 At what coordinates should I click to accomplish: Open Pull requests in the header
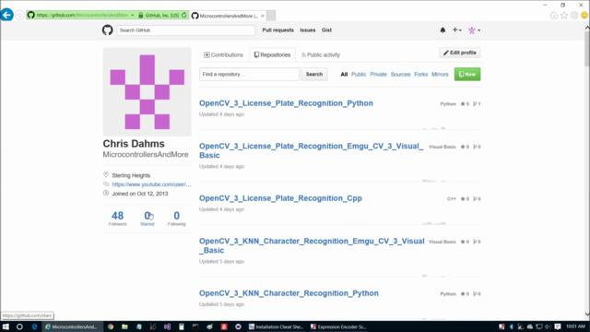click(277, 30)
